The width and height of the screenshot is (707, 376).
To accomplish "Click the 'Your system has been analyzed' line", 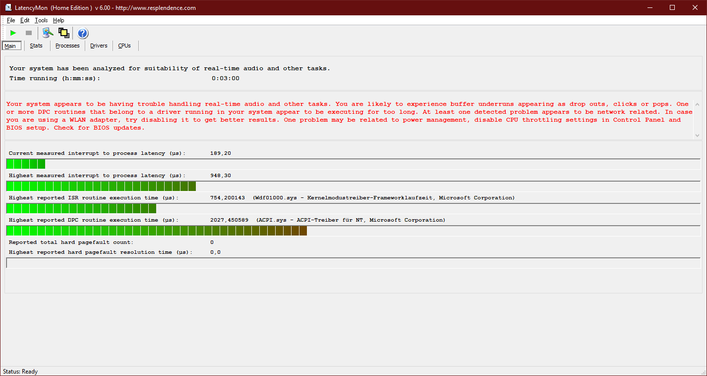I will (170, 68).
